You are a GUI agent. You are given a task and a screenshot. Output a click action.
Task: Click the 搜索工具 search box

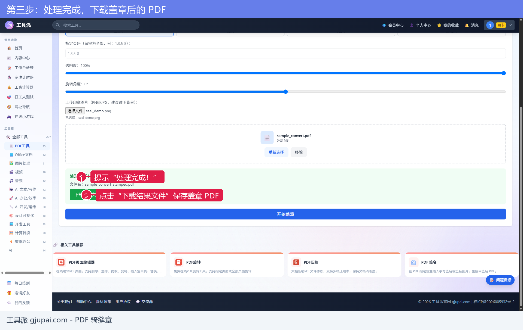pyautogui.click(x=96, y=25)
